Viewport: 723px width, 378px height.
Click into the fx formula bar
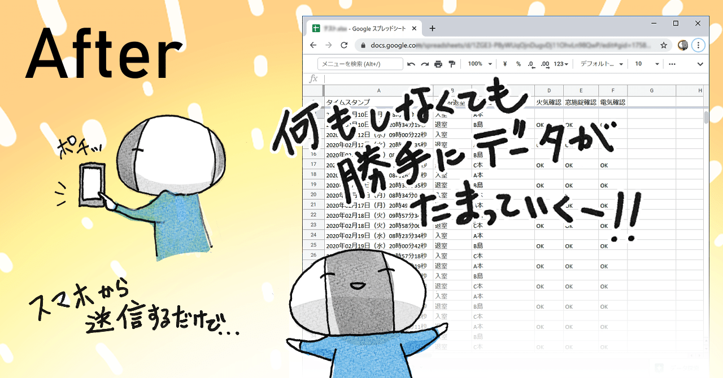click(514, 79)
